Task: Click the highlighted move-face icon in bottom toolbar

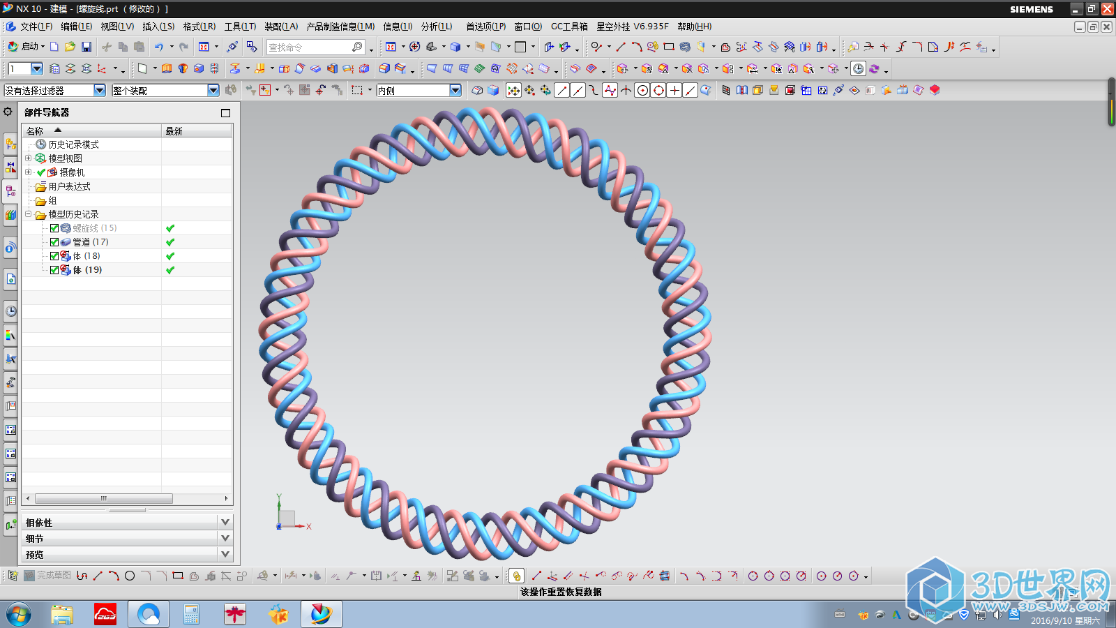Action: point(516,576)
